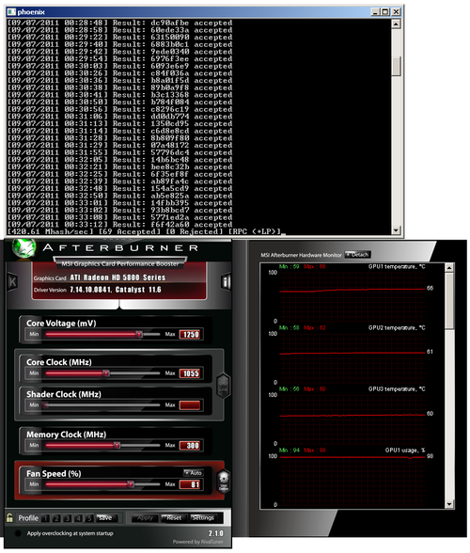Toggle the core/shader clock link icon
This screenshot has height=553, width=470.
(x=223, y=386)
